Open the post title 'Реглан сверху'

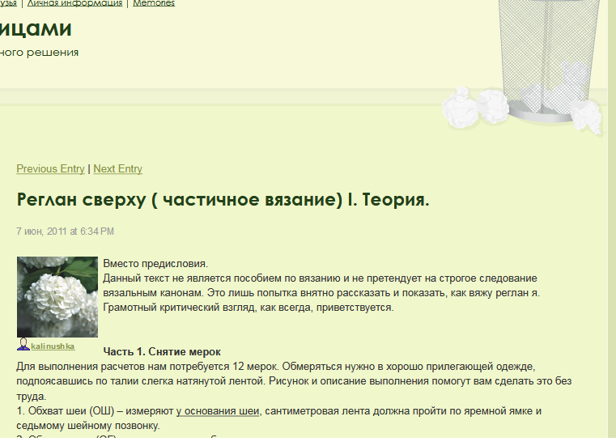(223, 200)
